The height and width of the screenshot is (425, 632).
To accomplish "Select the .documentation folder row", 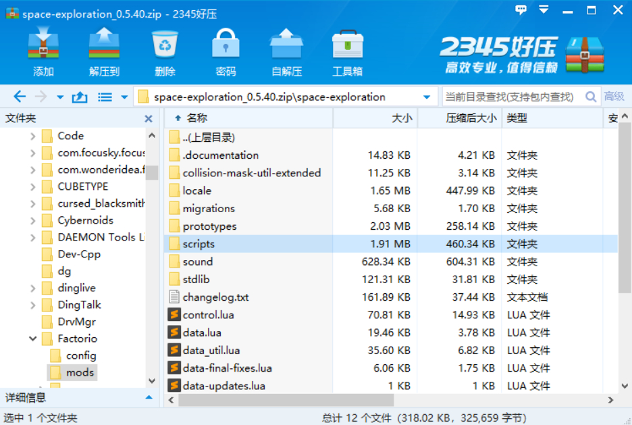I will coord(391,155).
